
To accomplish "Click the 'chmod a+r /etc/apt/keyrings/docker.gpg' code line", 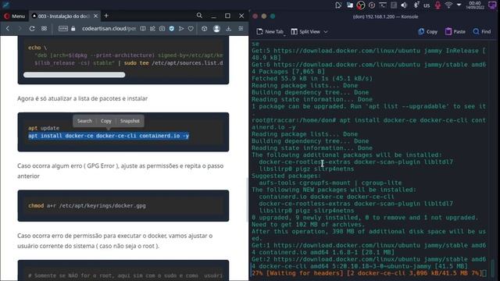I will pyautogui.click(x=87, y=206).
